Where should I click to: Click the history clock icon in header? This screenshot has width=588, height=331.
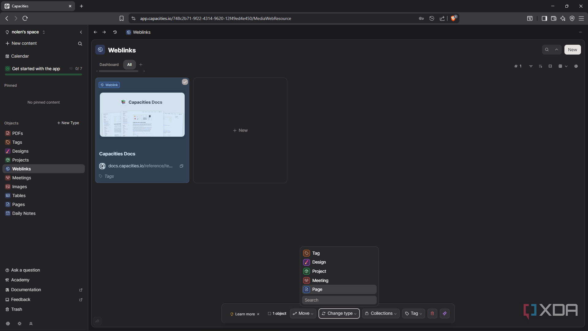tap(115, 32)
